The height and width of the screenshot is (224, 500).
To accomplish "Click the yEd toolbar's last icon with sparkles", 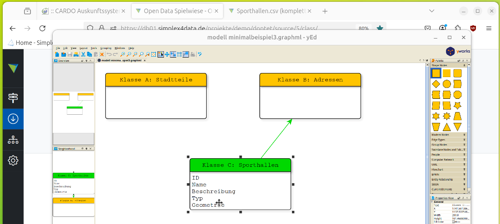I will click(200, 54).
